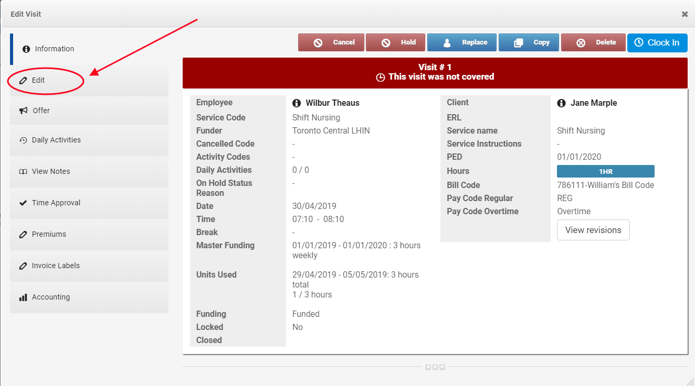This screenshot has height=386, width=695.
Task: Click the book icon for View Notes
Action: [23, 172]
